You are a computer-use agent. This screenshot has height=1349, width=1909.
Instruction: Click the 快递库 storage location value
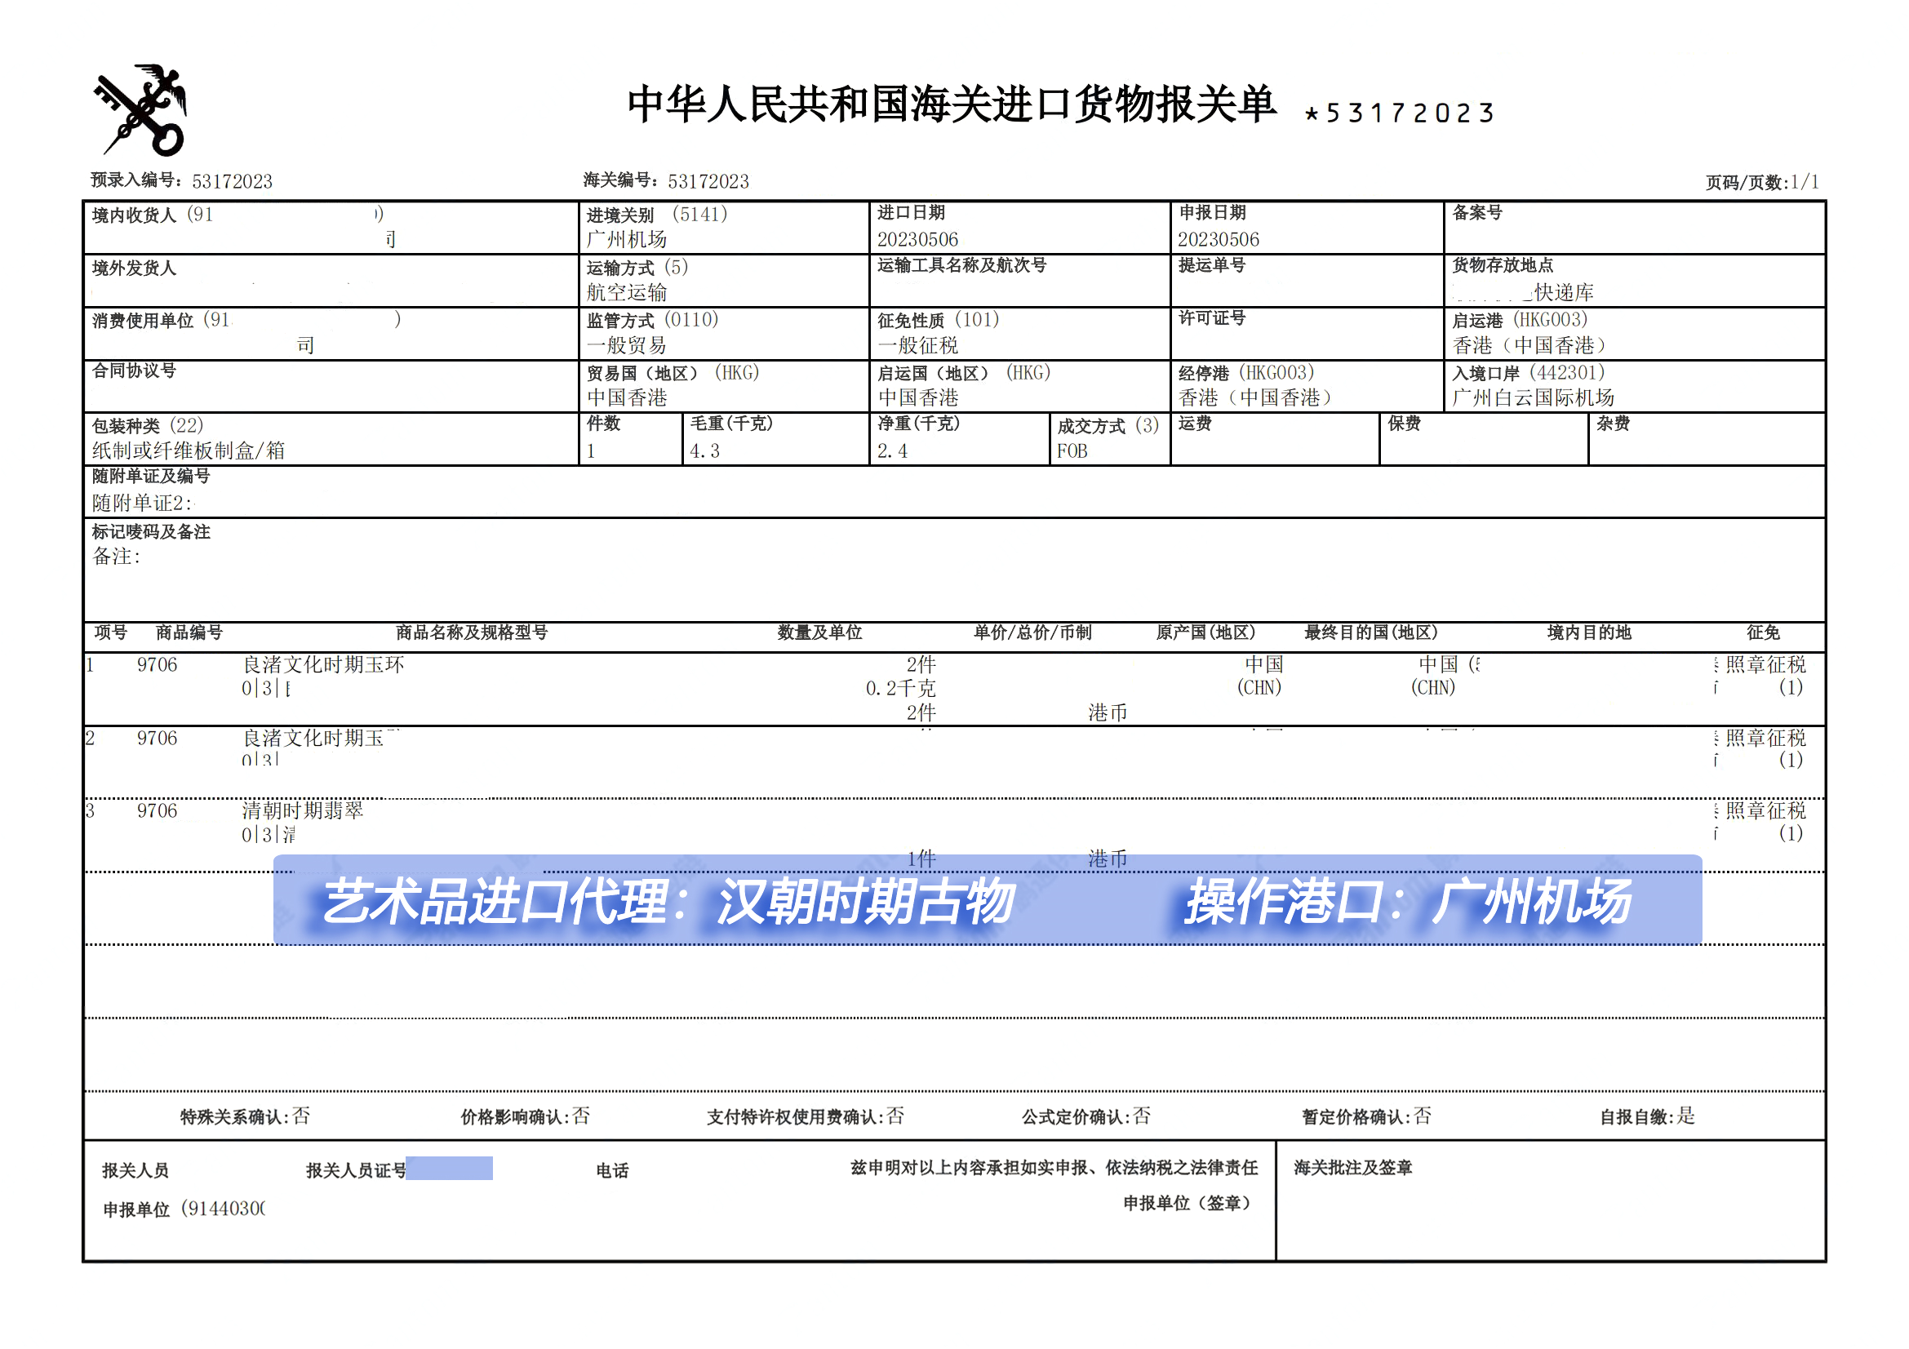click(1564, 291)
